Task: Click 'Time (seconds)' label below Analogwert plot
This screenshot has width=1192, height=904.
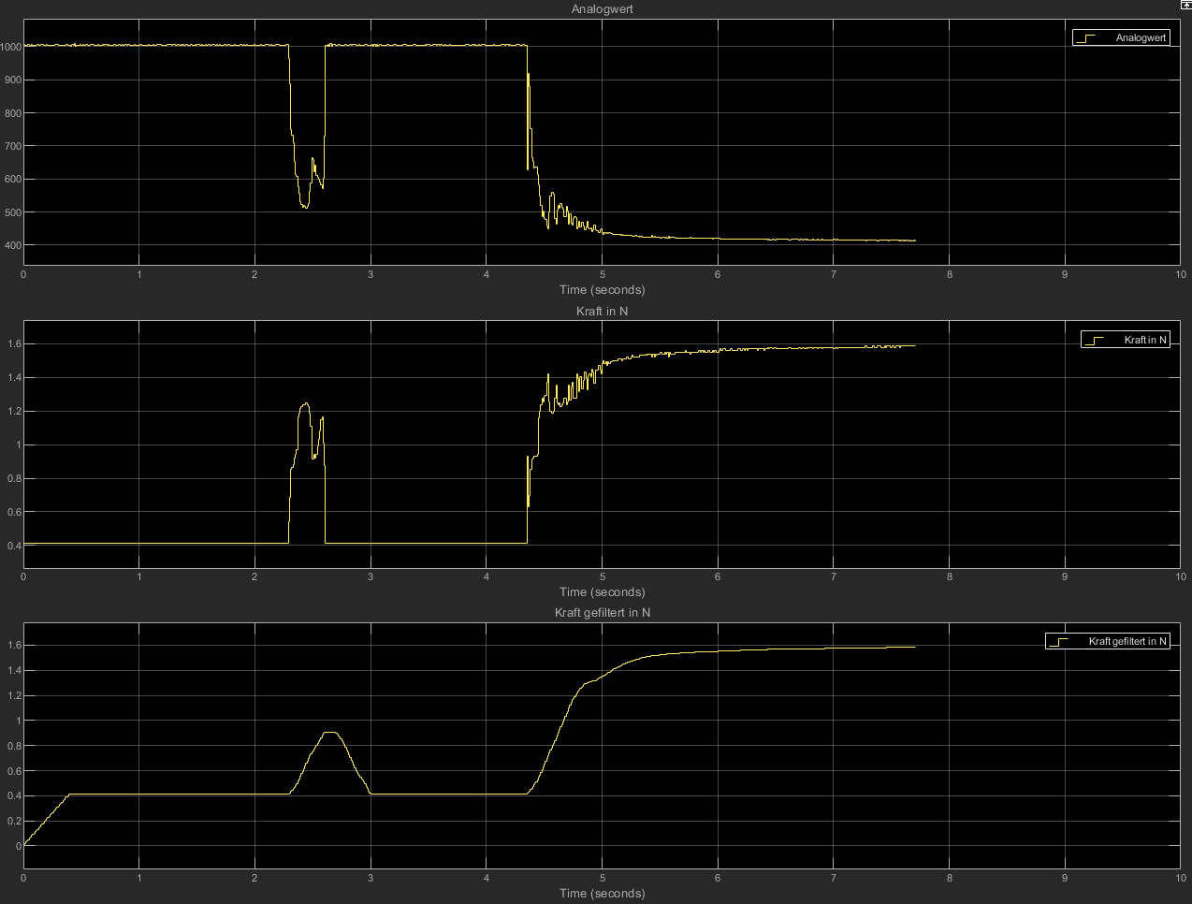Action: 602,290
